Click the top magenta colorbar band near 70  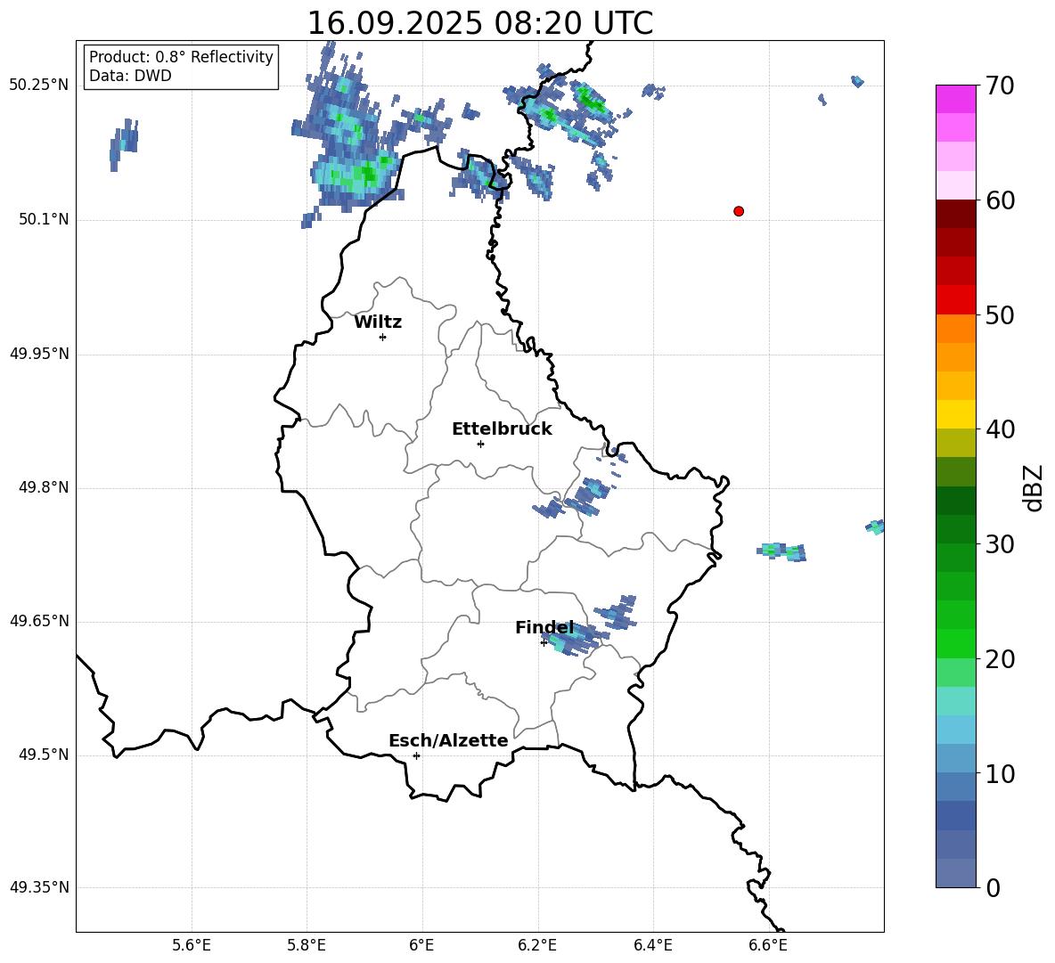956,99
